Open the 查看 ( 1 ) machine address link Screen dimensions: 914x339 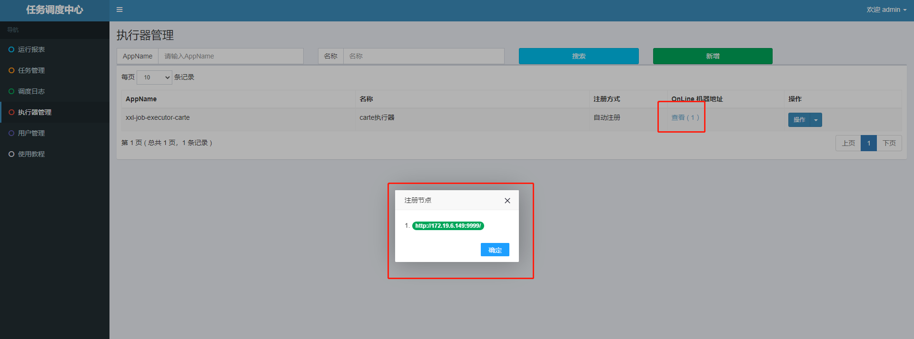pos(685,117)
